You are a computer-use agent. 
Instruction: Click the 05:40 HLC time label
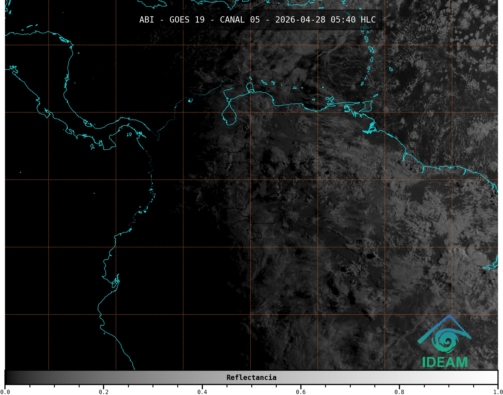353,20
